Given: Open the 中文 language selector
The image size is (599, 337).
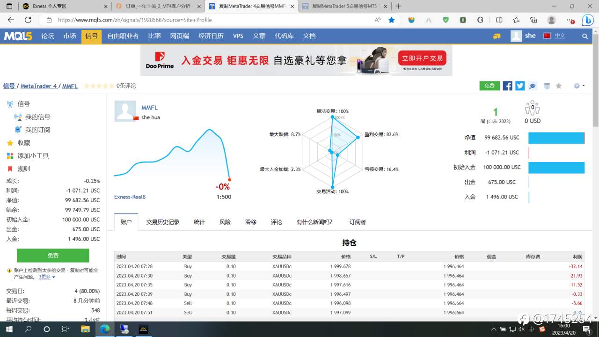Looking at the screenshot, I should [x=555, y=36].
